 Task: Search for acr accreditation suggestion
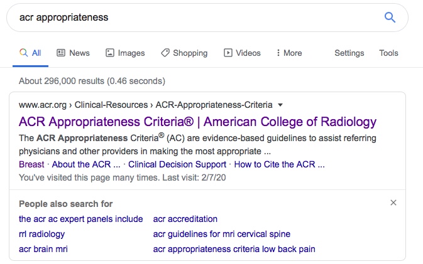185,219
